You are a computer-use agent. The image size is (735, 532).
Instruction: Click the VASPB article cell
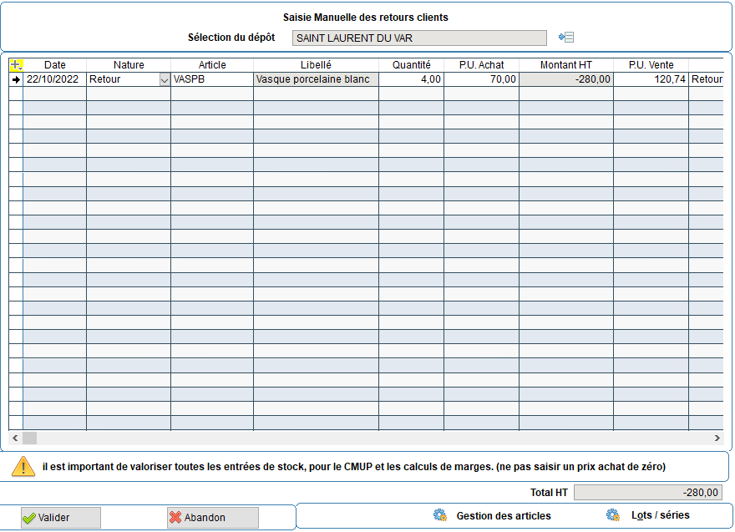tap(212, 79)
